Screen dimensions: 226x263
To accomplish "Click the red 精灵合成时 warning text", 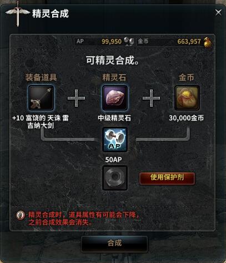I will [x=83, y=219].
